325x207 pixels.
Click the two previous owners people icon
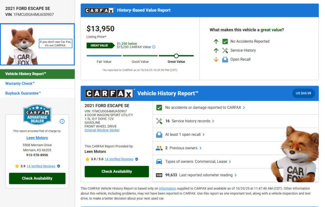coord(159,148)
